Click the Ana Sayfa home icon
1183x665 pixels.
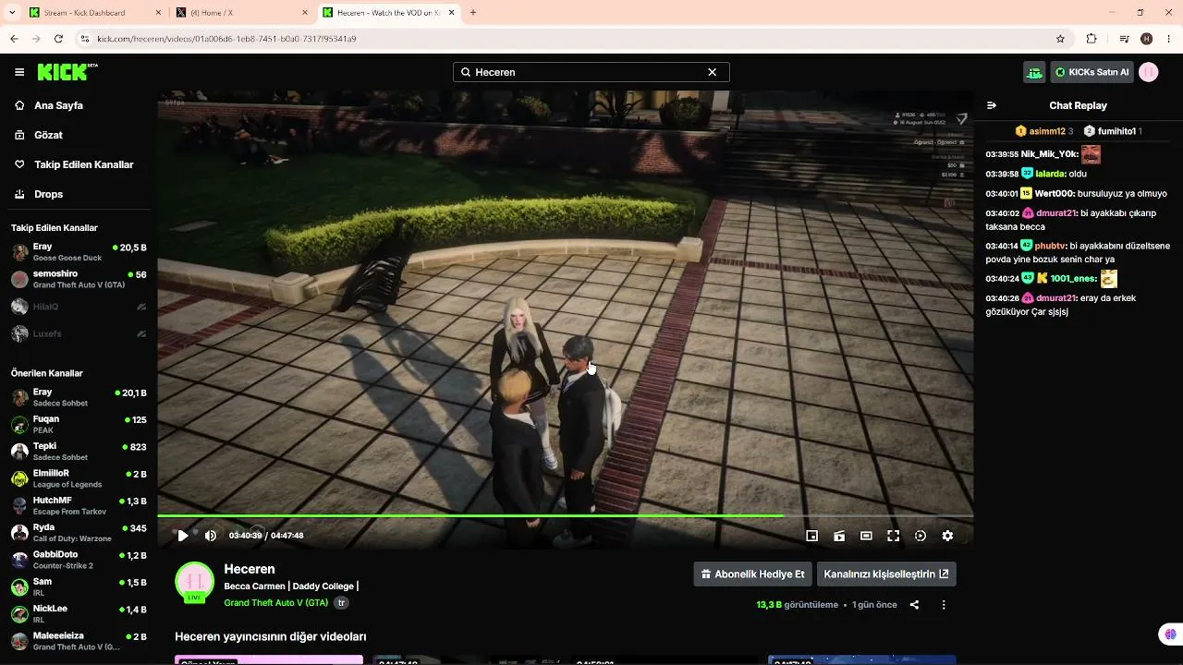point(19,105)
